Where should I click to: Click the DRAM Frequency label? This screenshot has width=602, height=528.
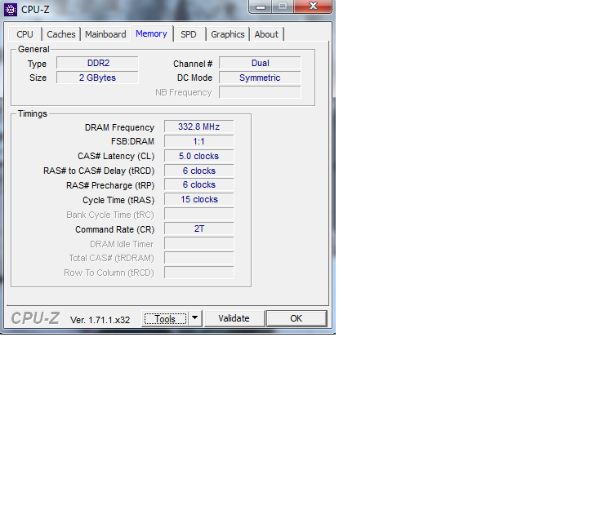pos(119,127)
